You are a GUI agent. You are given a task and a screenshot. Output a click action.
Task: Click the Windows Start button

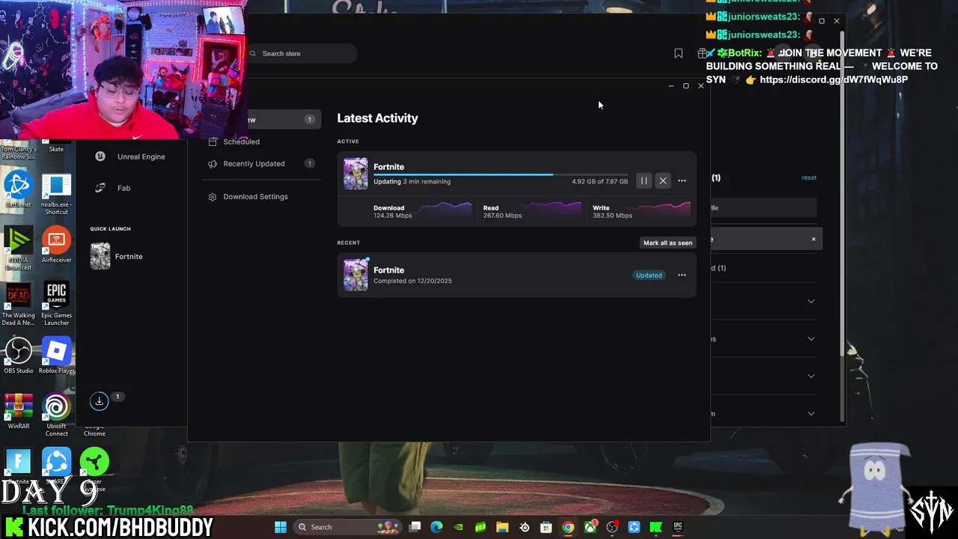coord(281,527)
